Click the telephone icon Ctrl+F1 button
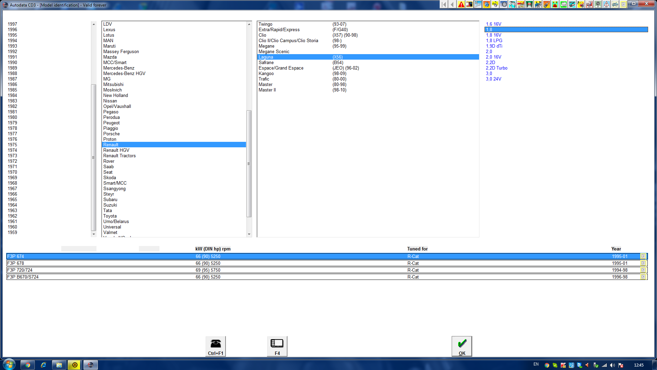Viewport: 657px width, 370px height. [x=216, y=346]
